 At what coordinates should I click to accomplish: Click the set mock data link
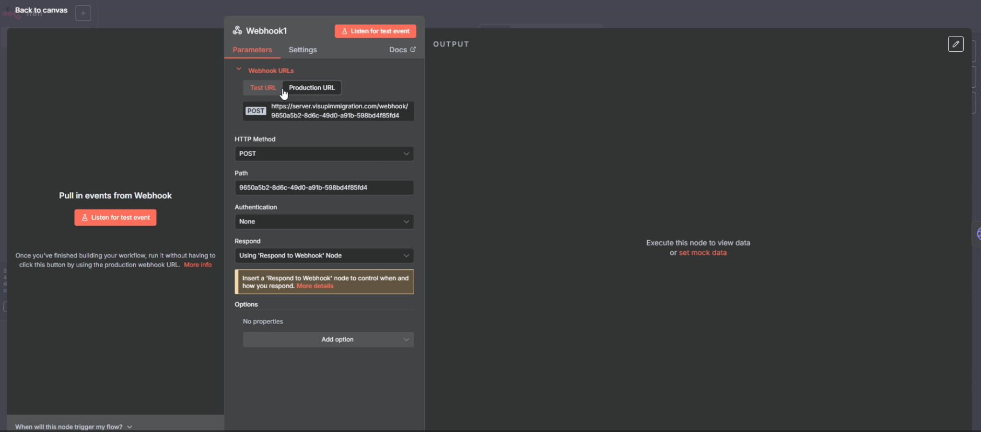(x=703, y=253)
